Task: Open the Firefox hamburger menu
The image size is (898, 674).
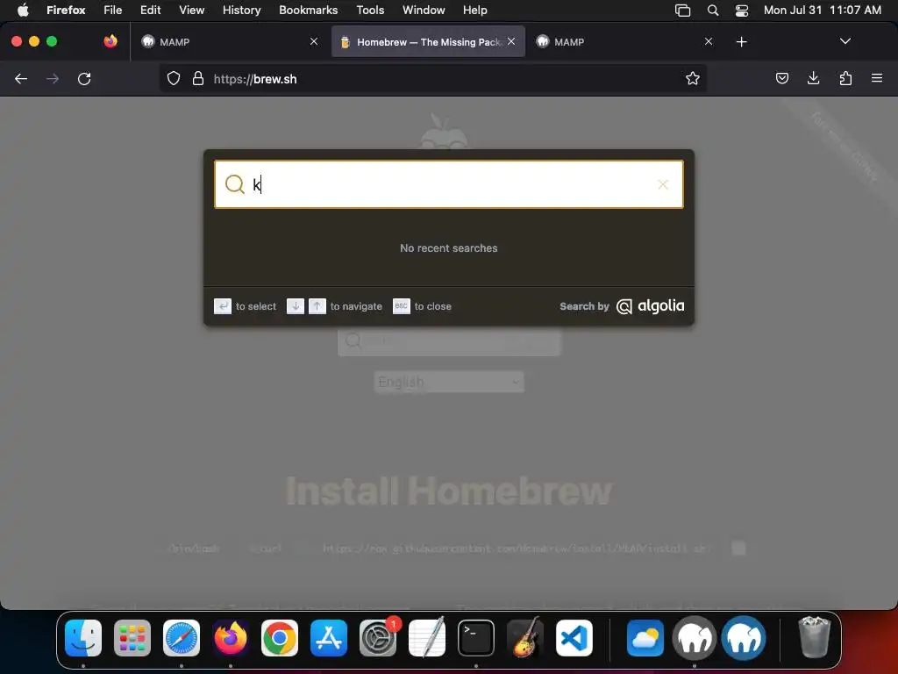Action: (x=877, y=78)
